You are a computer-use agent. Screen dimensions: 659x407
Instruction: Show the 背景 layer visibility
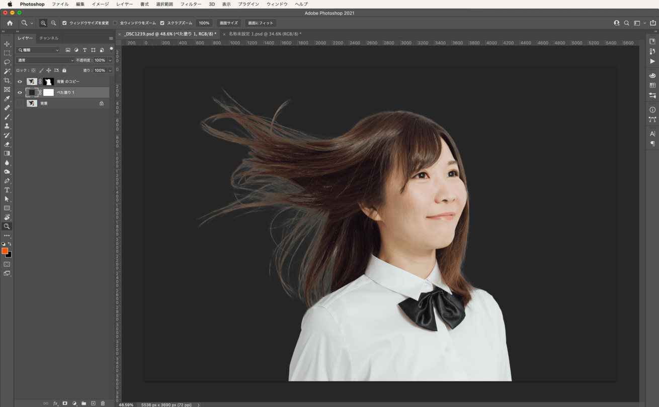click(x=20, y=103)
